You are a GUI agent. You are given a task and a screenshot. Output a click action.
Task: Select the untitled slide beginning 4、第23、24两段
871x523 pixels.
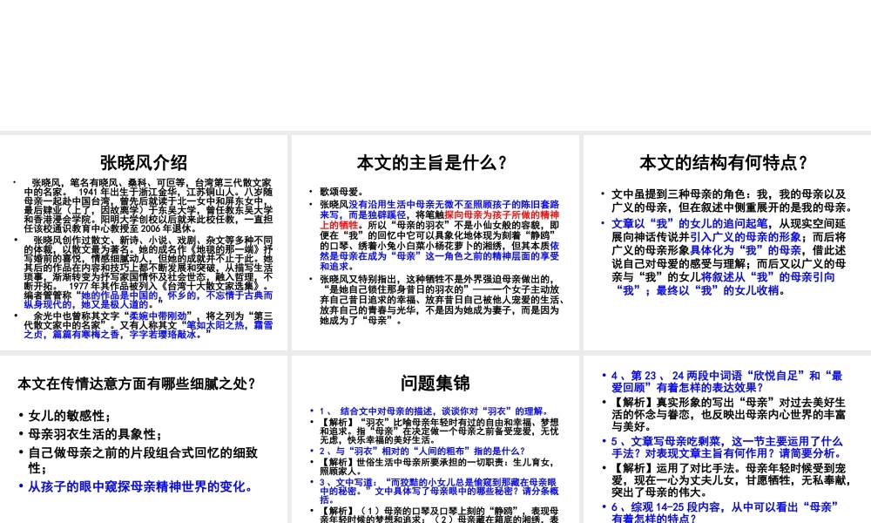pos(727,439)
